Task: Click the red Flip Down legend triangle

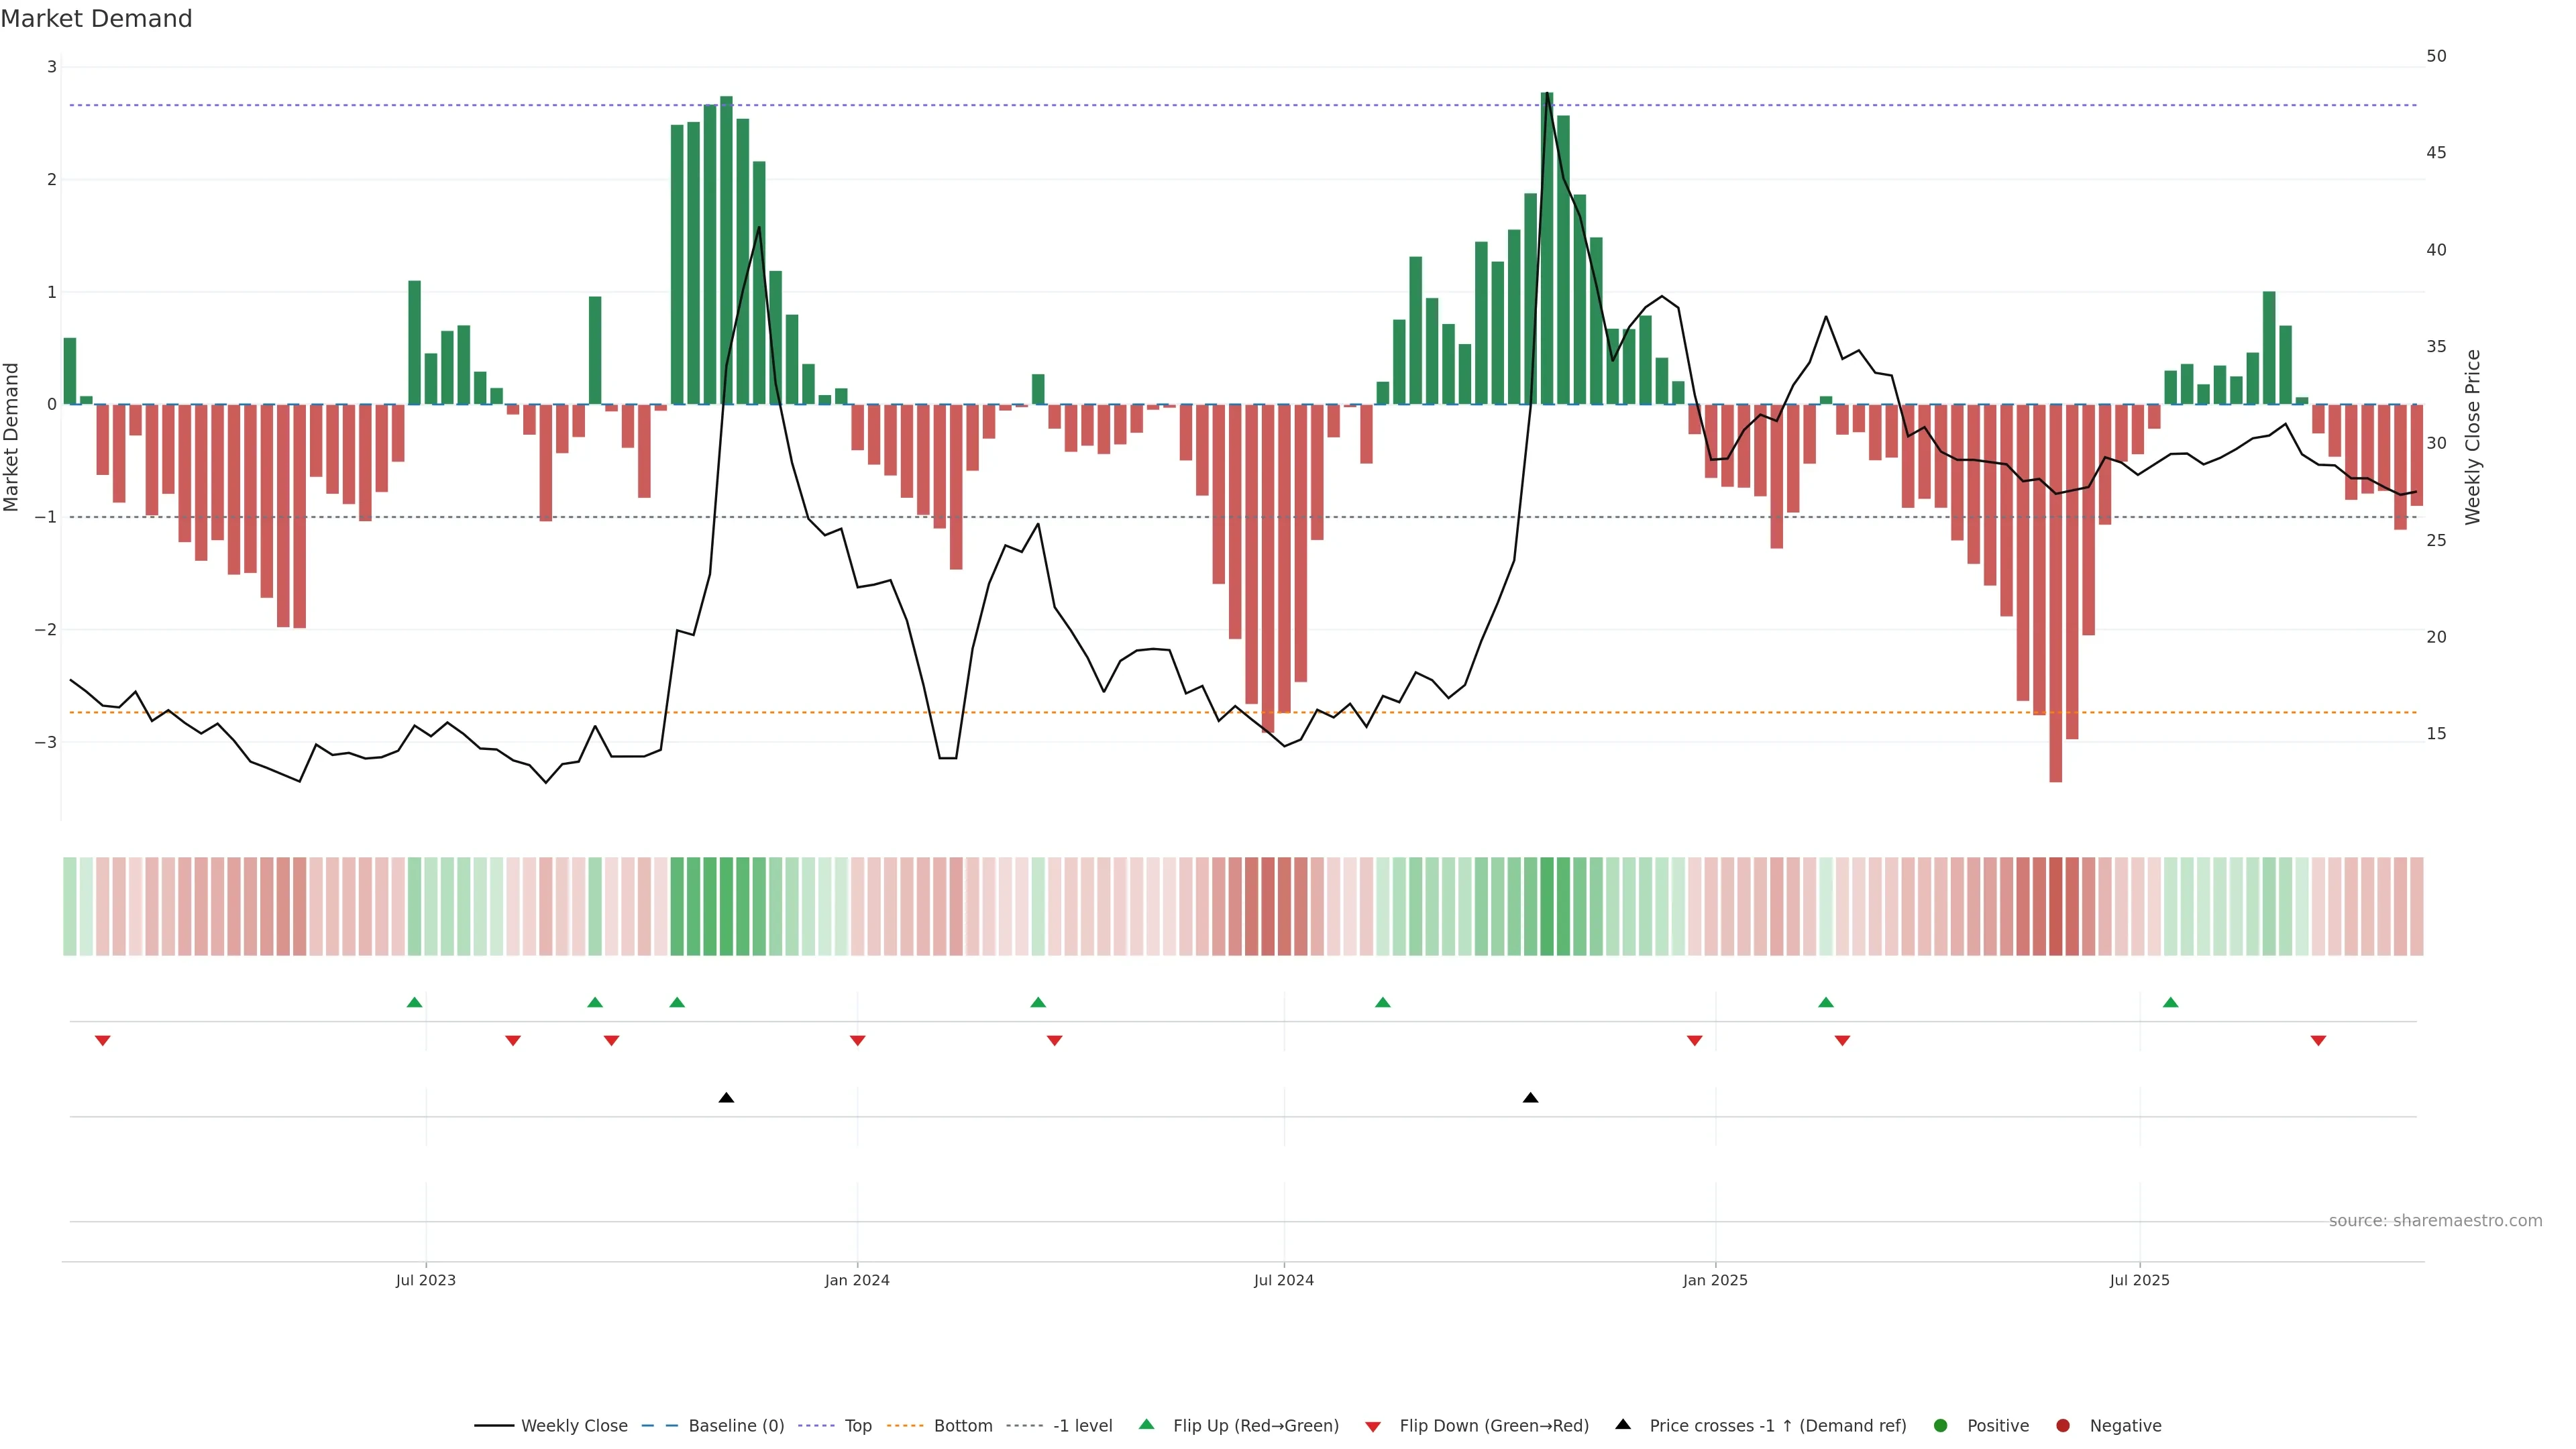Action: pyautogui.click(x=1373, y=1427)
